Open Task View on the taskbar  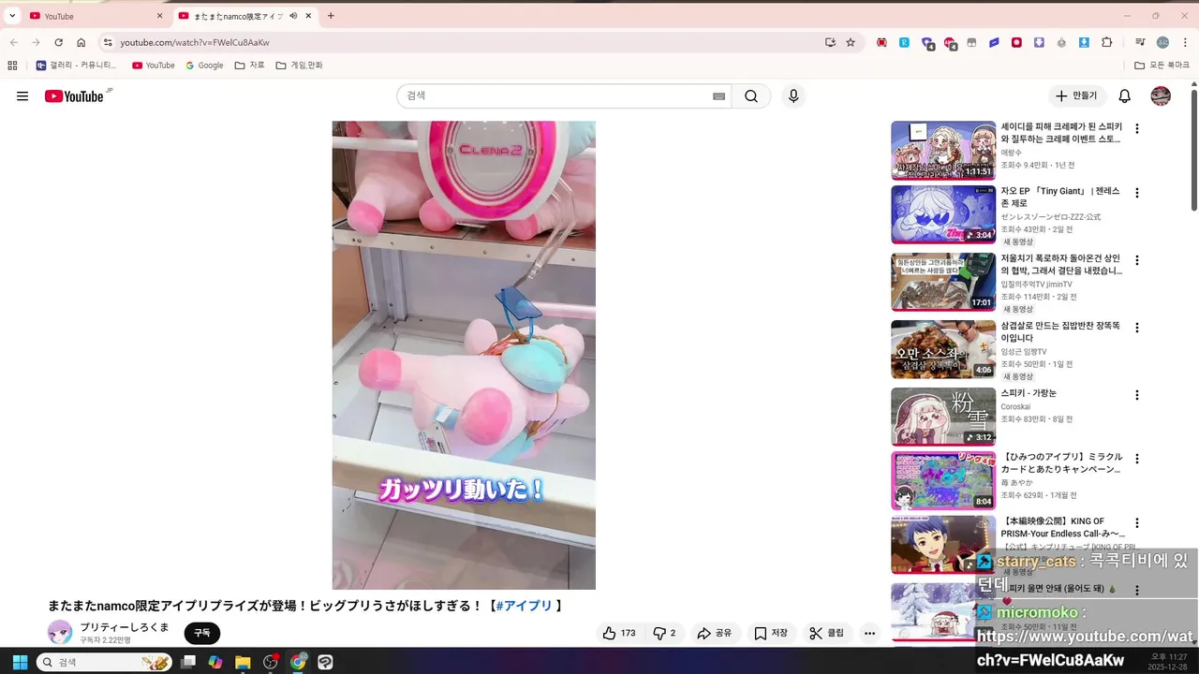188,662
